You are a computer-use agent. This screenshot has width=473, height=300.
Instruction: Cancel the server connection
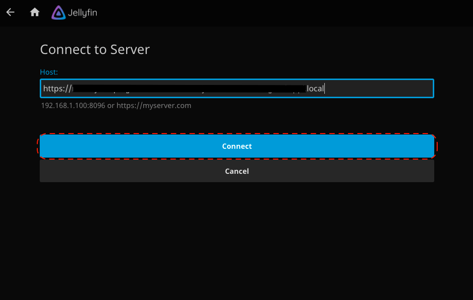coord(236,171)
